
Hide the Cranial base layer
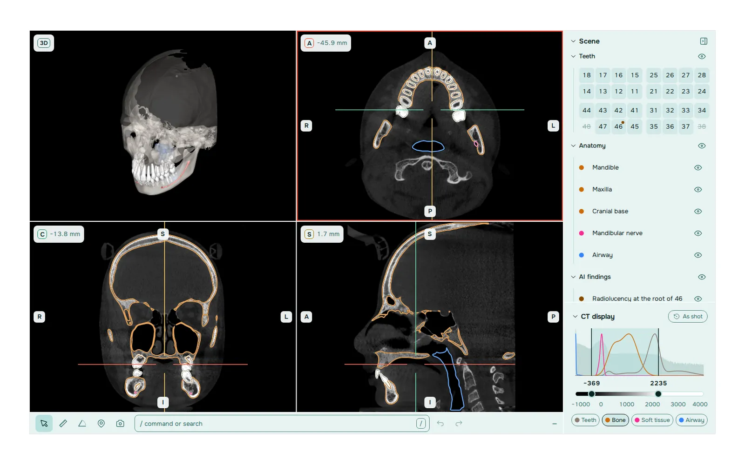pos(698,212)
